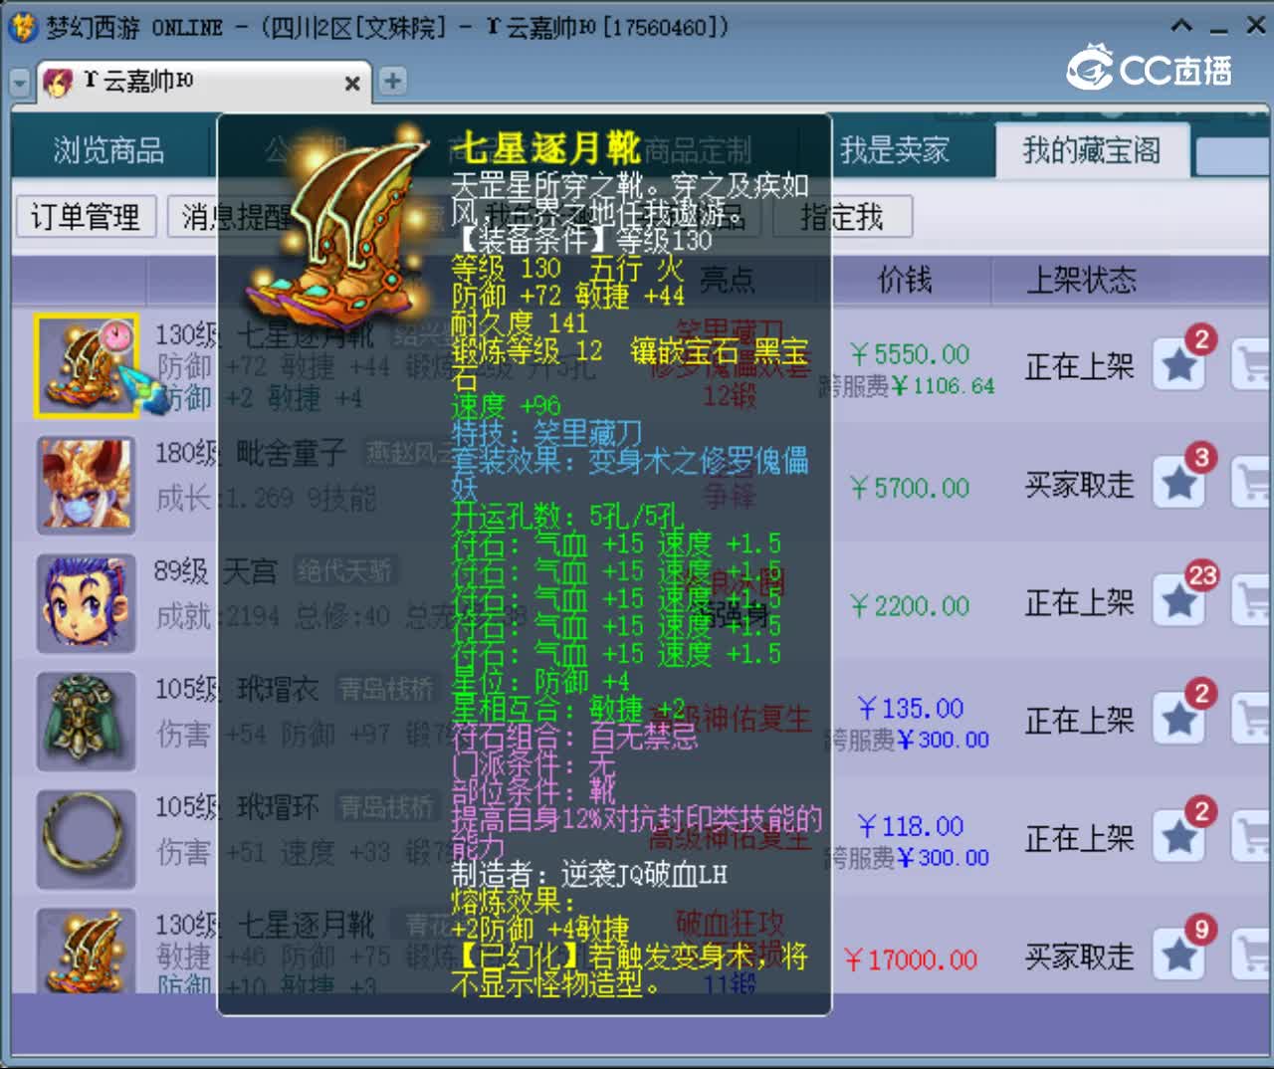The width and height of the screenshot is (1274, 1069).
Task: Click 七星逐月靴 item thumbnail at ¥5550
Action: pyautogui.click(x=87, y=365)
